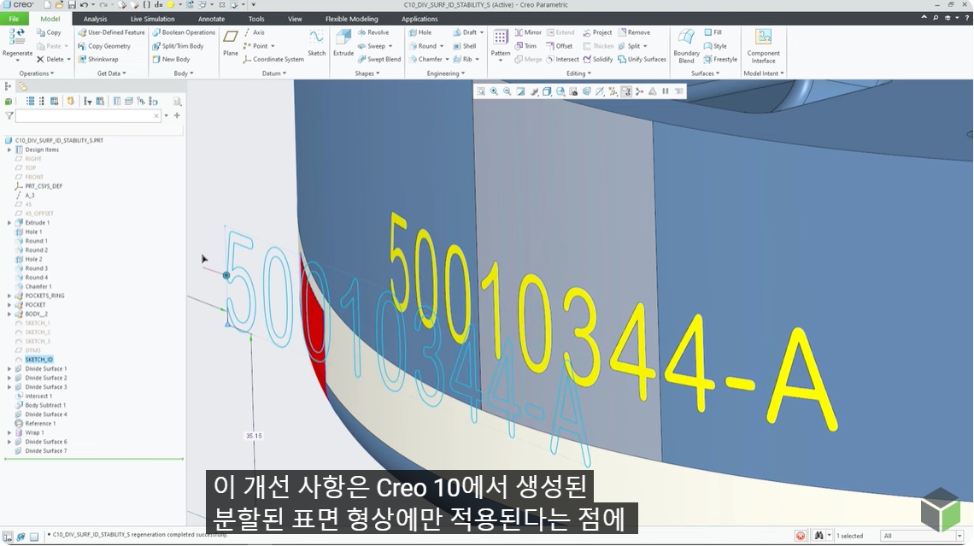Click User-Defined Feature
The width and height of the screenshot is (974, 546).
pyautogui.click(x=111, y=32)
